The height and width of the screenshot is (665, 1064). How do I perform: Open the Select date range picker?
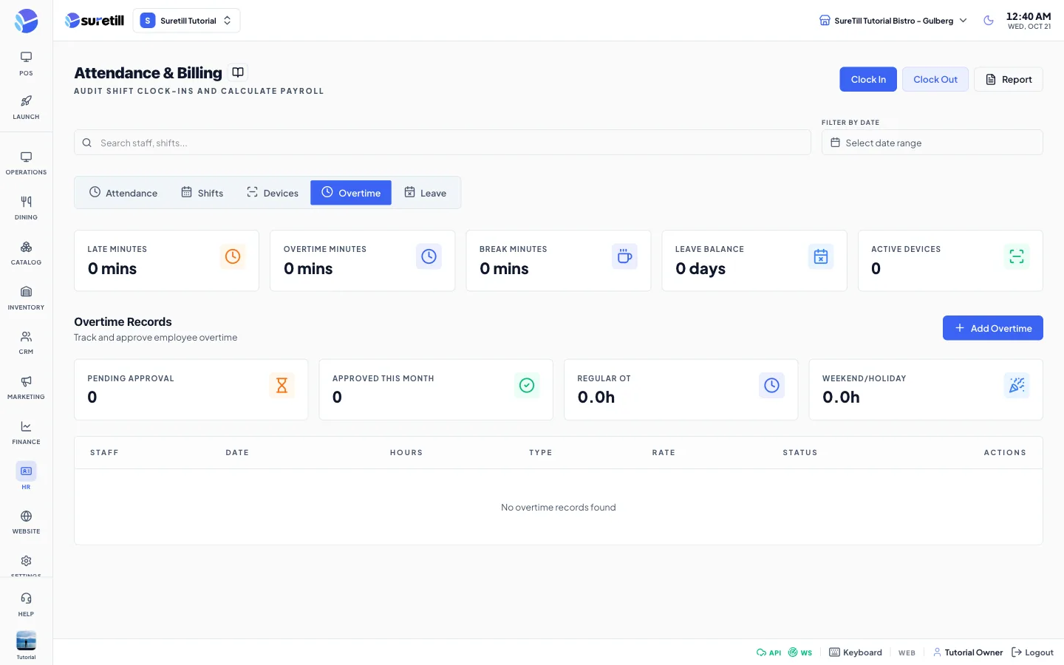click(932, 143)
